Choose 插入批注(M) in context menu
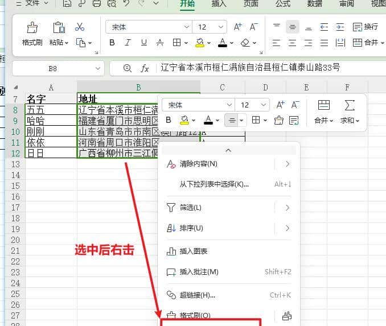386x326 pixels. pos(229,272)
